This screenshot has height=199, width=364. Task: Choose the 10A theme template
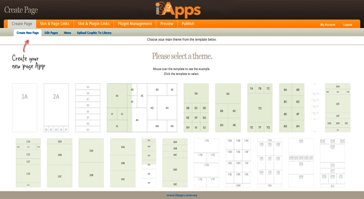[338, 108]
